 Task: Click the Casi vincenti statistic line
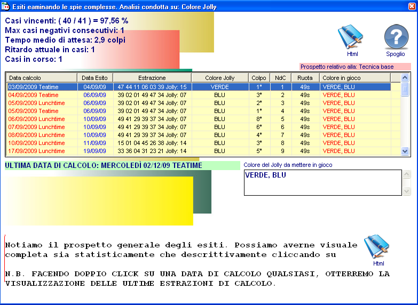[x=67, y=20]
